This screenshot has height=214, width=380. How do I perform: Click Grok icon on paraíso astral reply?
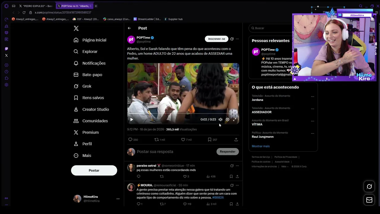coord(232,166)
